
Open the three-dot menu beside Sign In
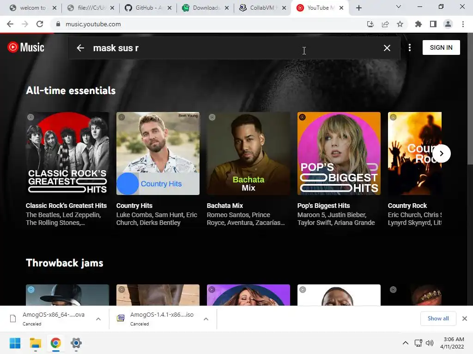click(410, 47)
